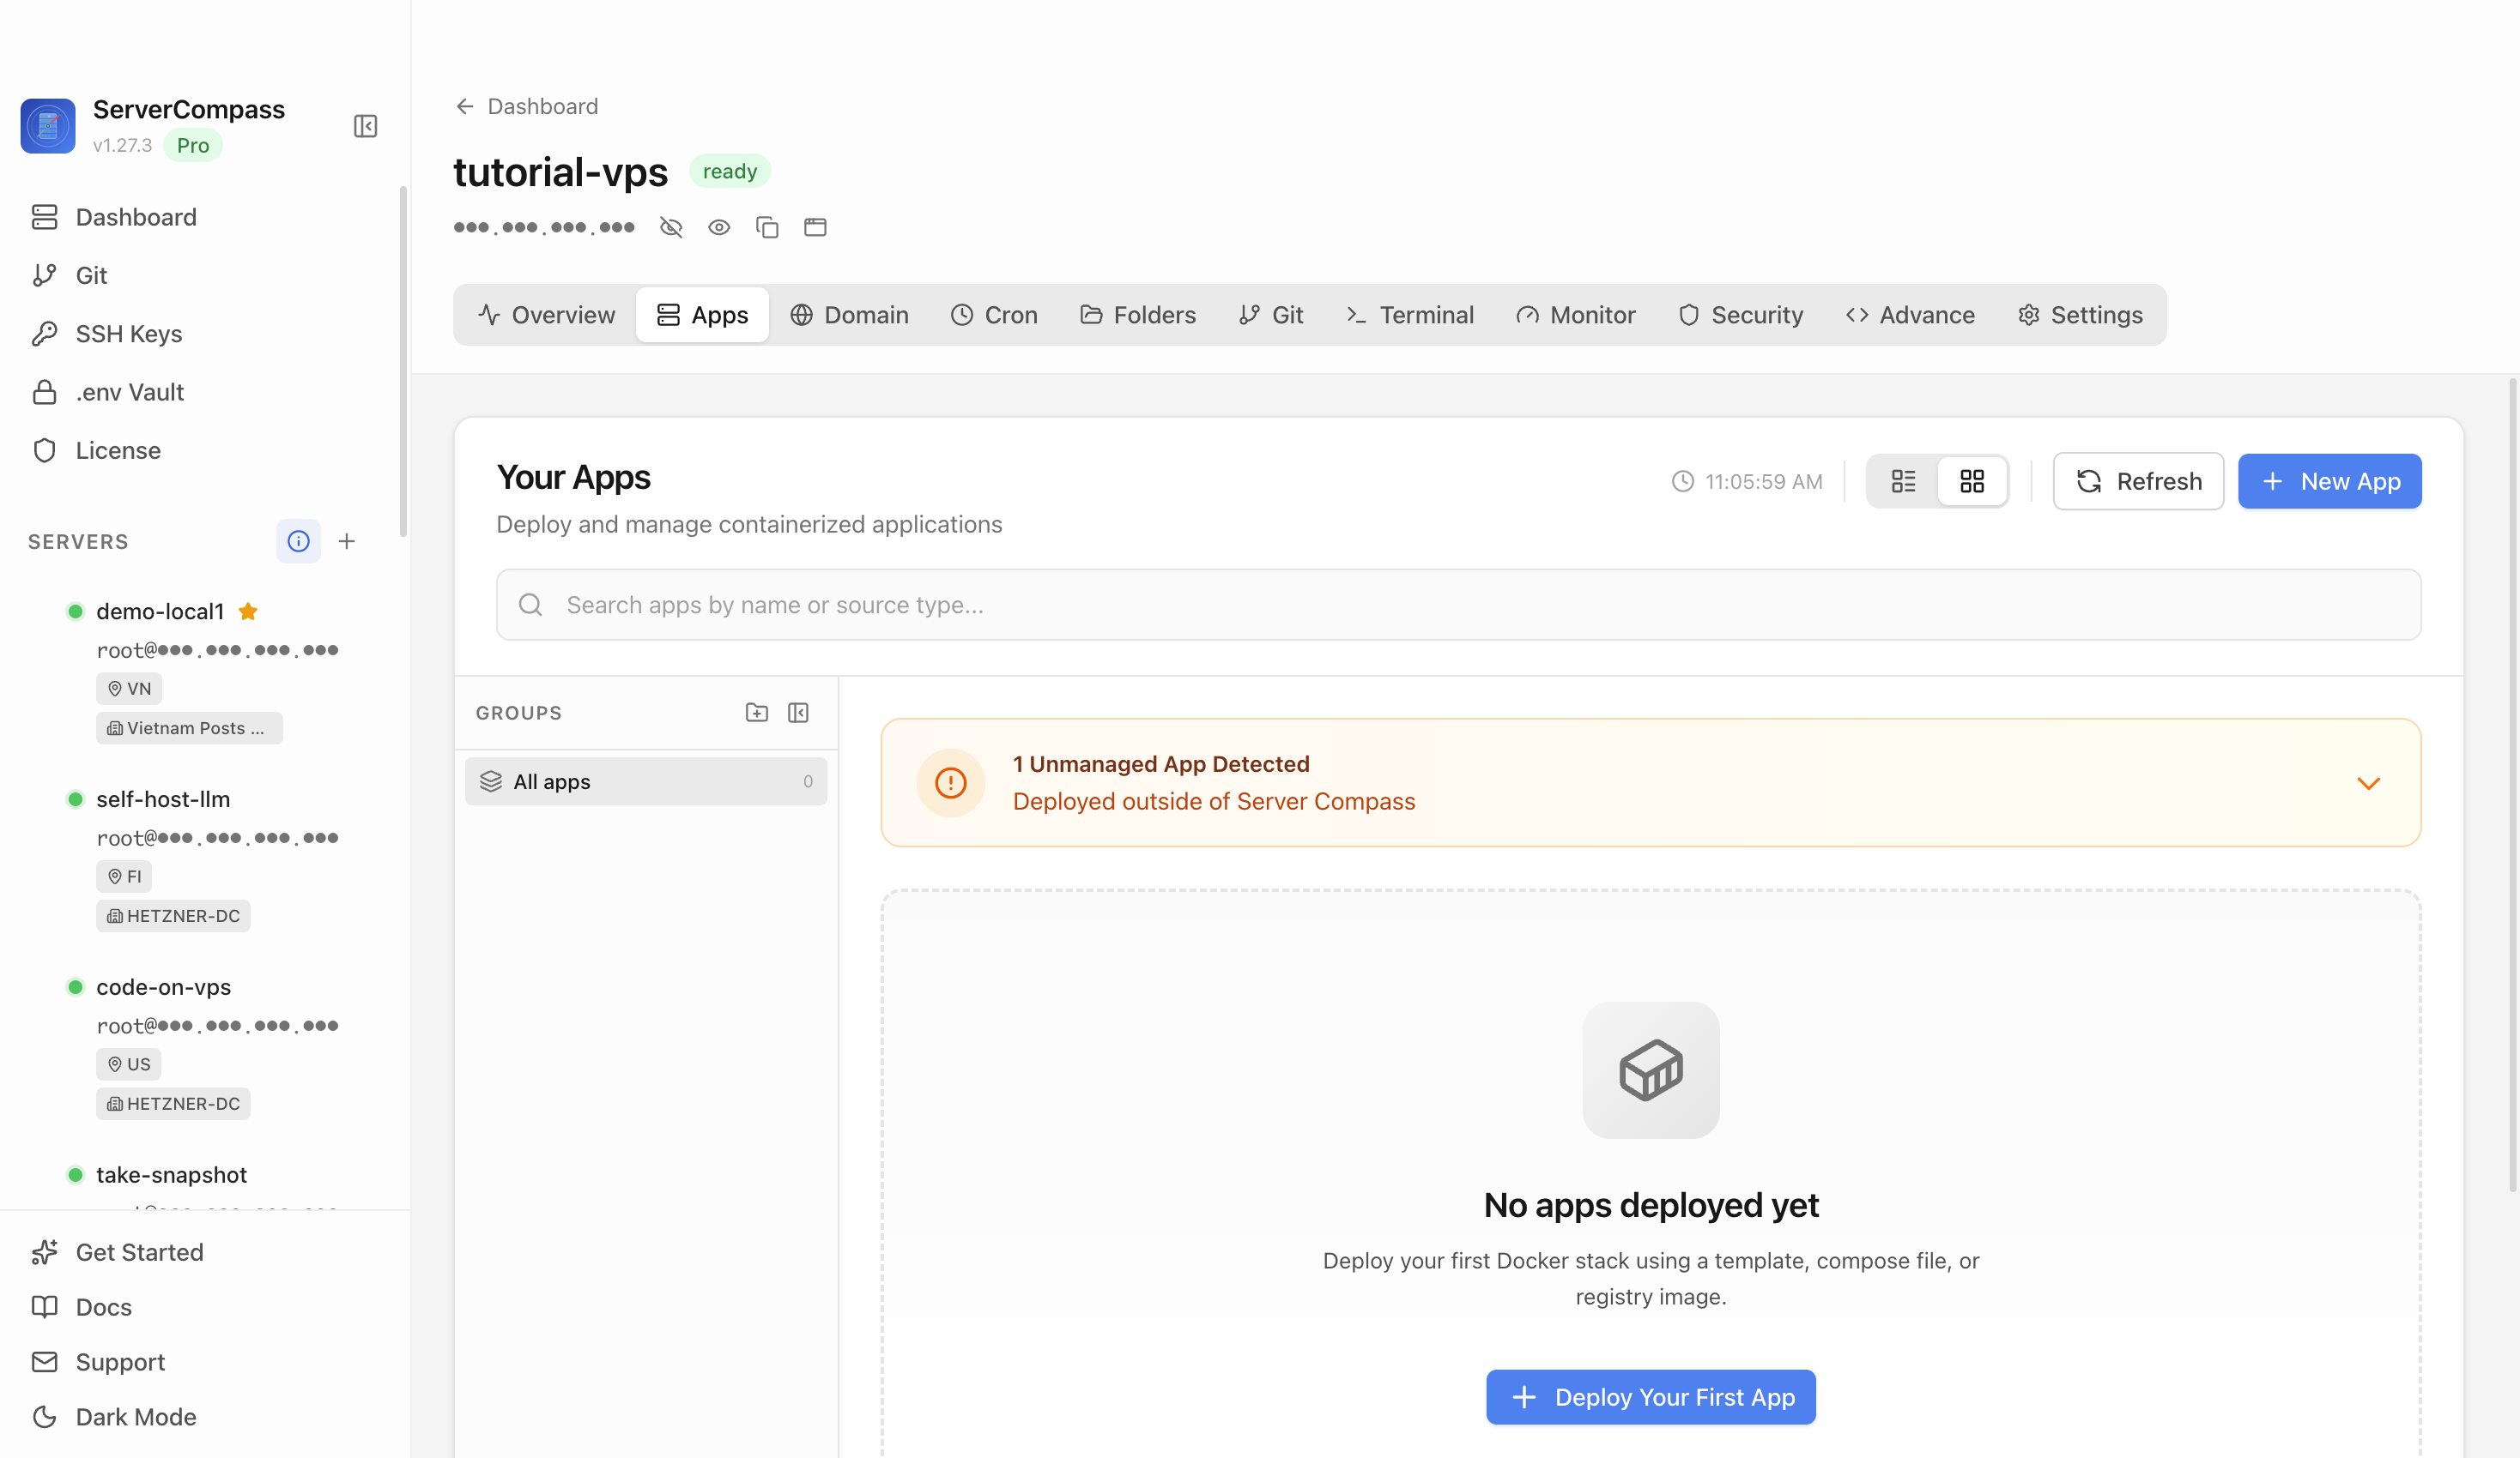Switch to the Overview tab
2520x1458 pixels.
click(x=546, y=315)
